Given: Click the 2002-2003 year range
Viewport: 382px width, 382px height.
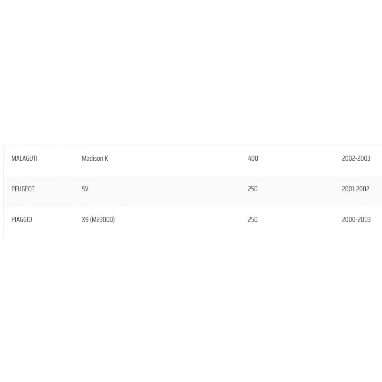Looking at the screenshot, I should (356, 158).
